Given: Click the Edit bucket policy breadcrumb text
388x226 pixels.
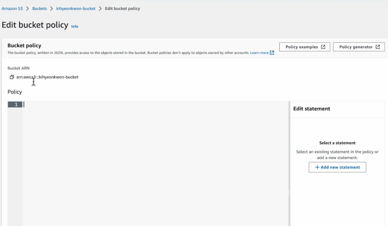Looking at the screenshot, I should tap(122, 9).
